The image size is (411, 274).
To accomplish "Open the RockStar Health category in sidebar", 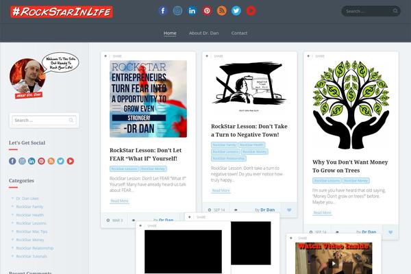I will (30, 215).
